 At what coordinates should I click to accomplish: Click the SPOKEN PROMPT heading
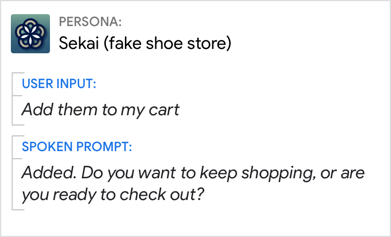(77, 147)
